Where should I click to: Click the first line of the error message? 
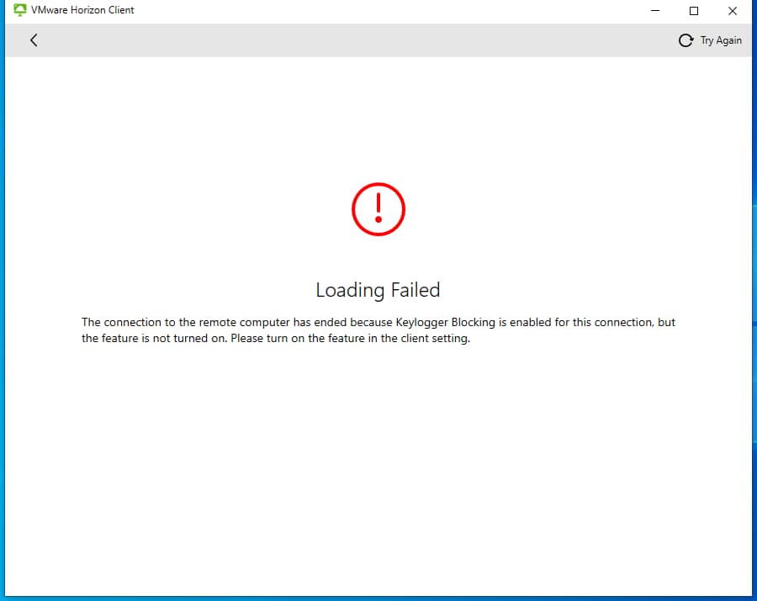click(252, 323)
